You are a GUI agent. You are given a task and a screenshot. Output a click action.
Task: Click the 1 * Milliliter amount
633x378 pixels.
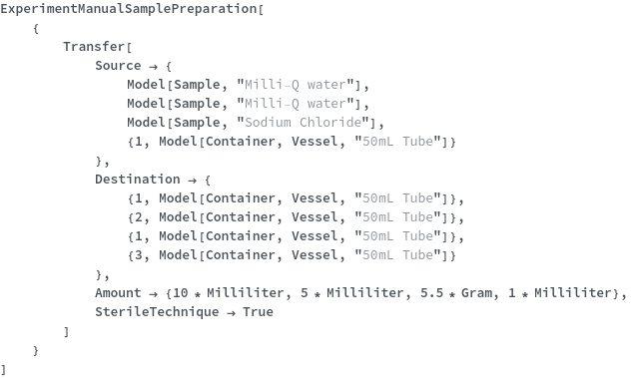[x=560, y=293]
